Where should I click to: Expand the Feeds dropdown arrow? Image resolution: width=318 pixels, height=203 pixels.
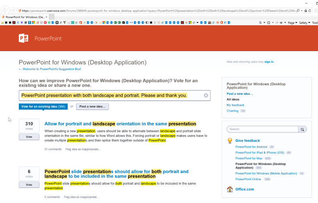273,23
